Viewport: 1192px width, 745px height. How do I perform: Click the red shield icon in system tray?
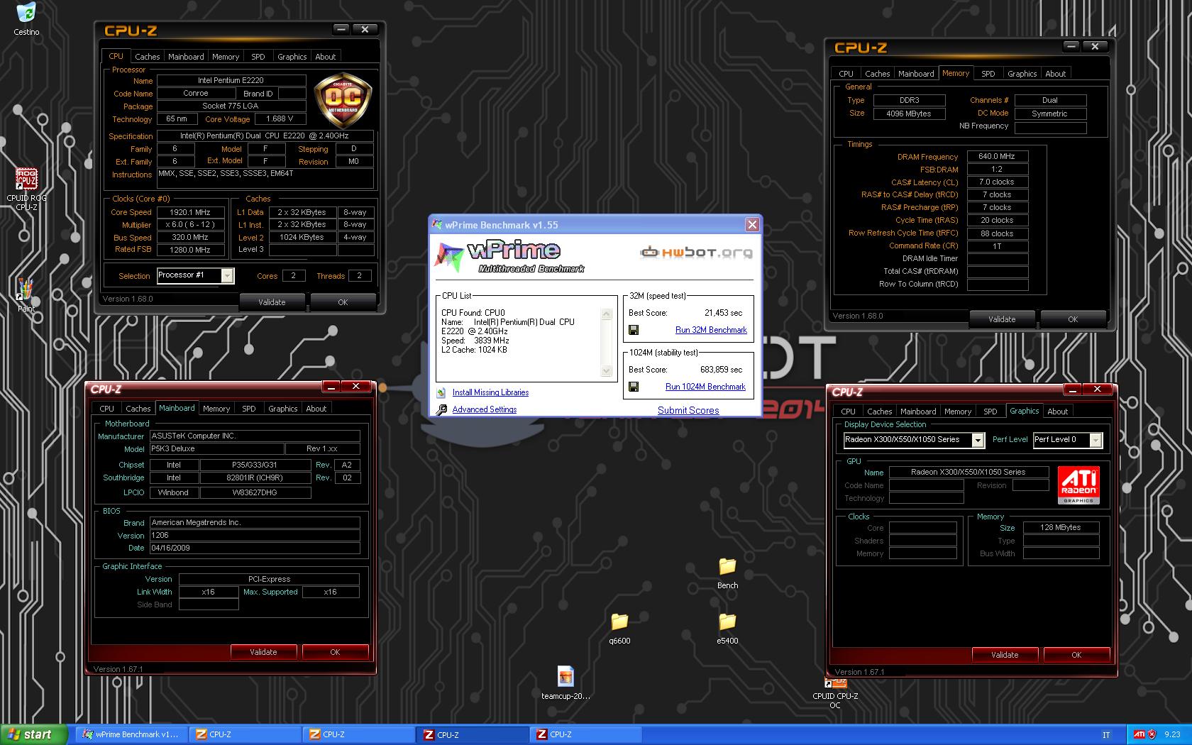click(x=1152, y=734)
